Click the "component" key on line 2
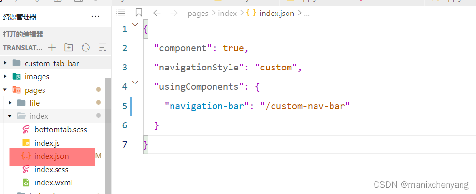This screenshot has height=194, width=476. coord(183,48)
